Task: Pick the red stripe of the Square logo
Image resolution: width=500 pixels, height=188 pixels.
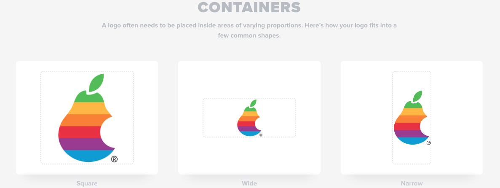Action: [80, 132]
